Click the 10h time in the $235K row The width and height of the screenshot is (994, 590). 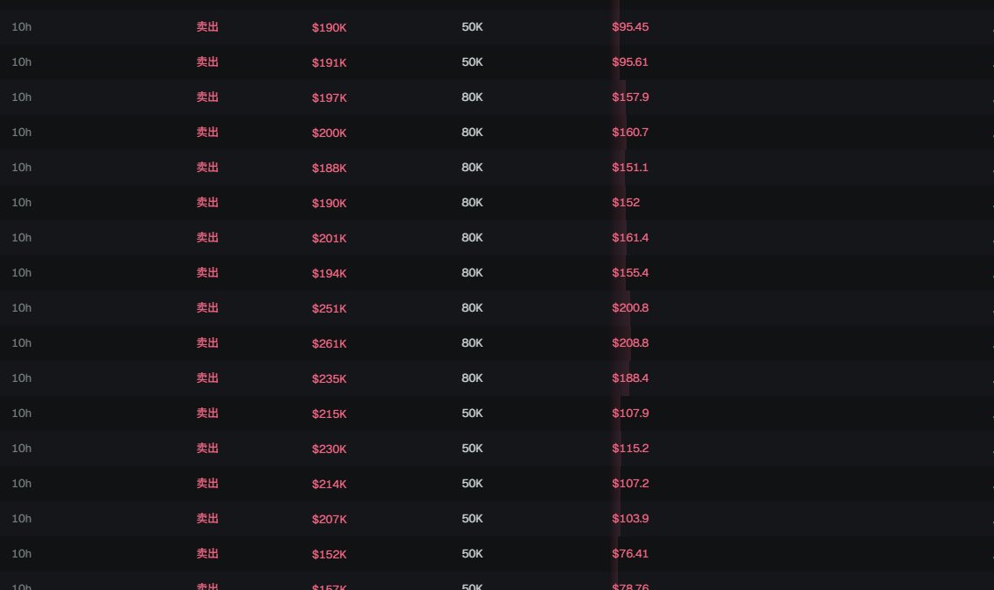coord(21,378)
